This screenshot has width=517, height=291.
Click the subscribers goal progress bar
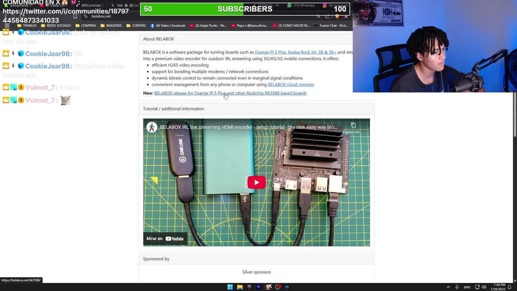coord(245,9)
